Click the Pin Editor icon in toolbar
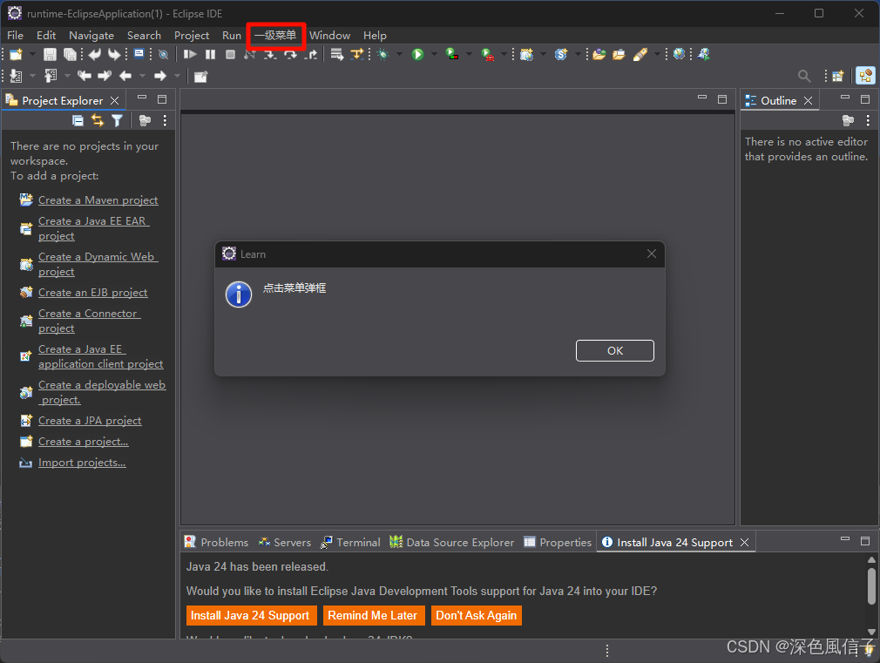The image size is (880, 663). (x=200, y=77)
